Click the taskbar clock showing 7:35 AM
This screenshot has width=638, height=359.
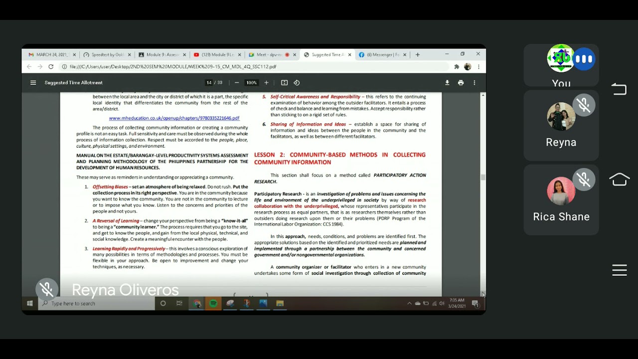(x=457, y=303)
